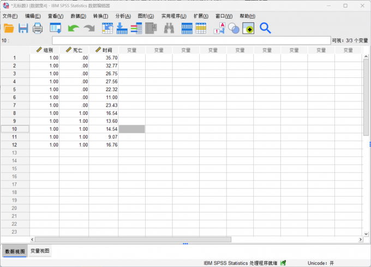Image resolution: width=371 pixels, height=267 pixels.
Task: Select the cell containing 26.75
Action: 104,74
